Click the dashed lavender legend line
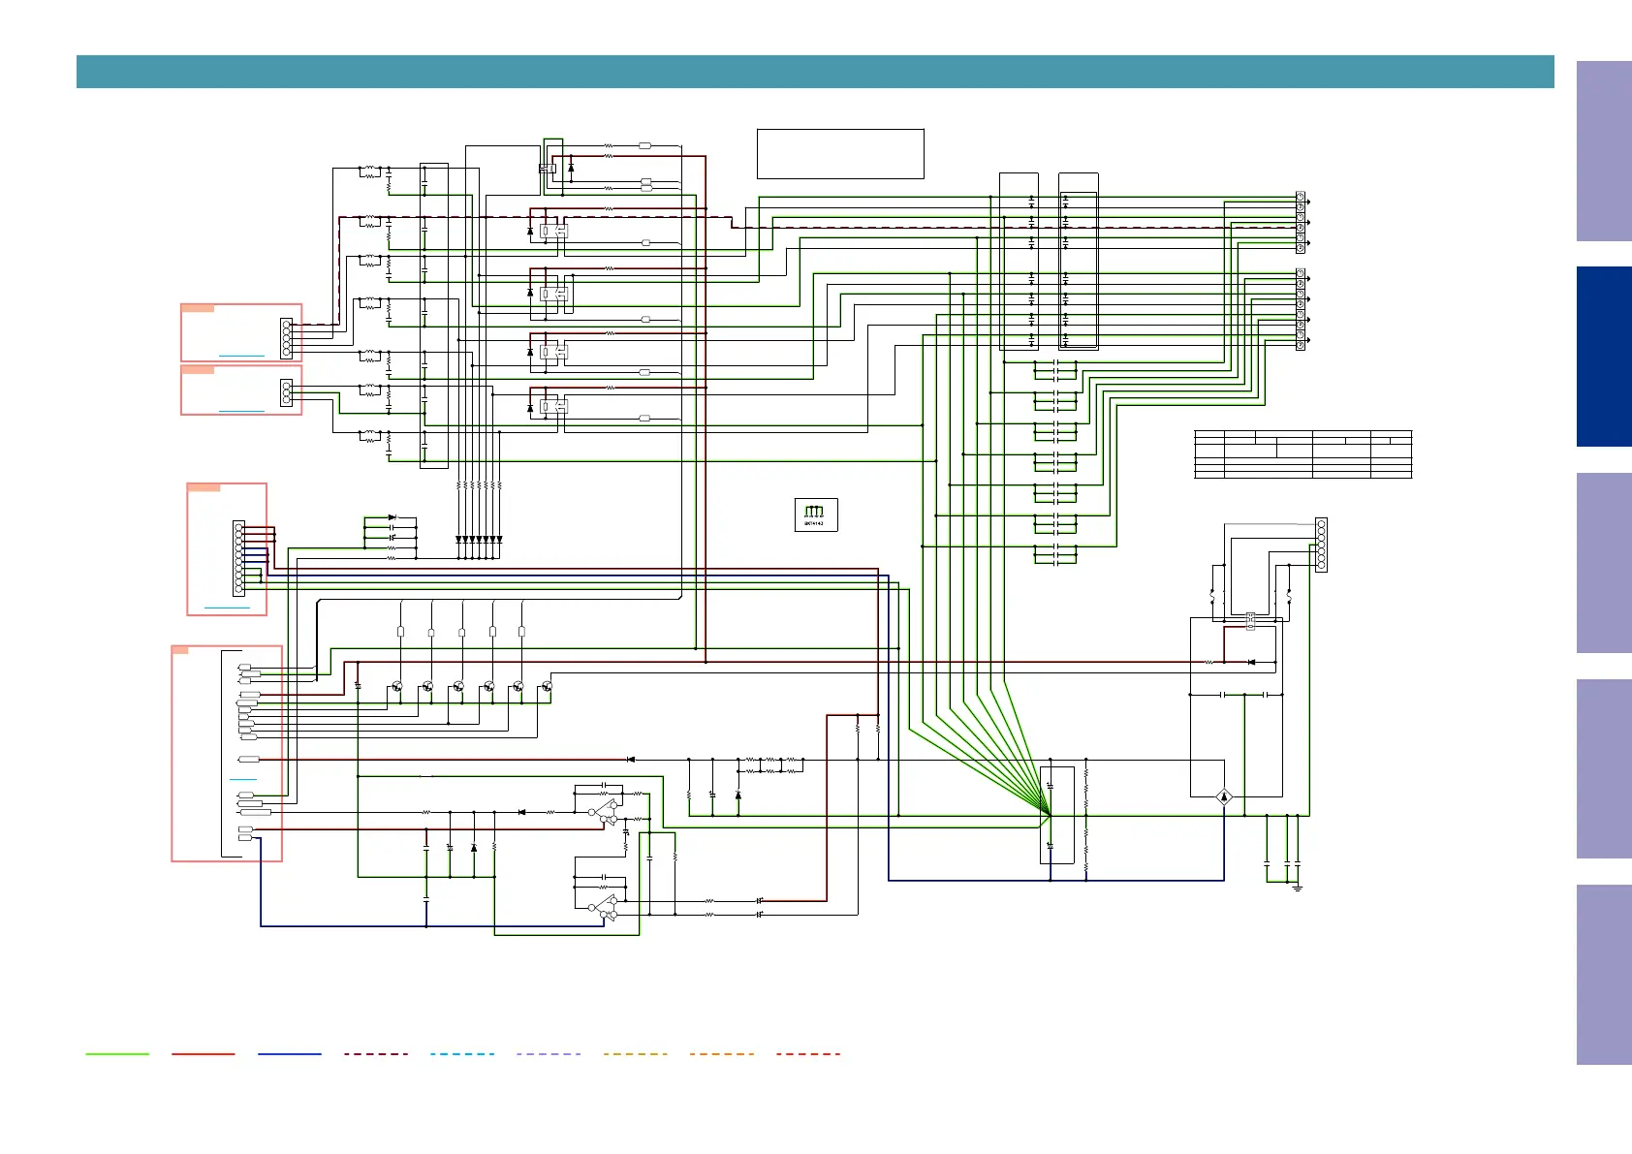 (x=549, y=1053)
